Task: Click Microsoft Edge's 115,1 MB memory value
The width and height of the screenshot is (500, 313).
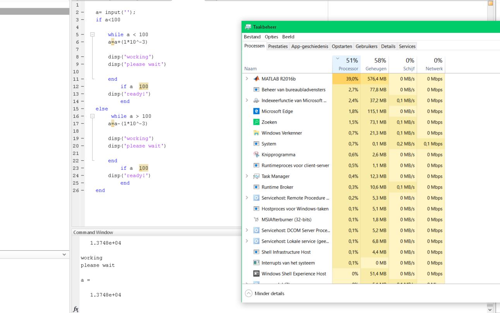Action: pos(375,111)
